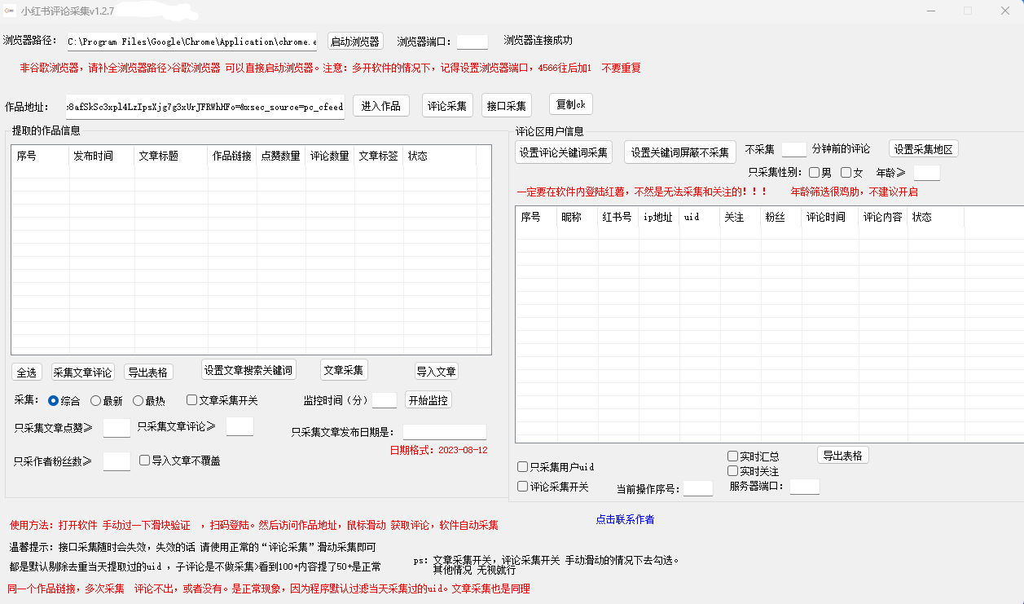1024x604 pixels.
Task: Click the 点赞数量 column header
Action: (280, 156)
